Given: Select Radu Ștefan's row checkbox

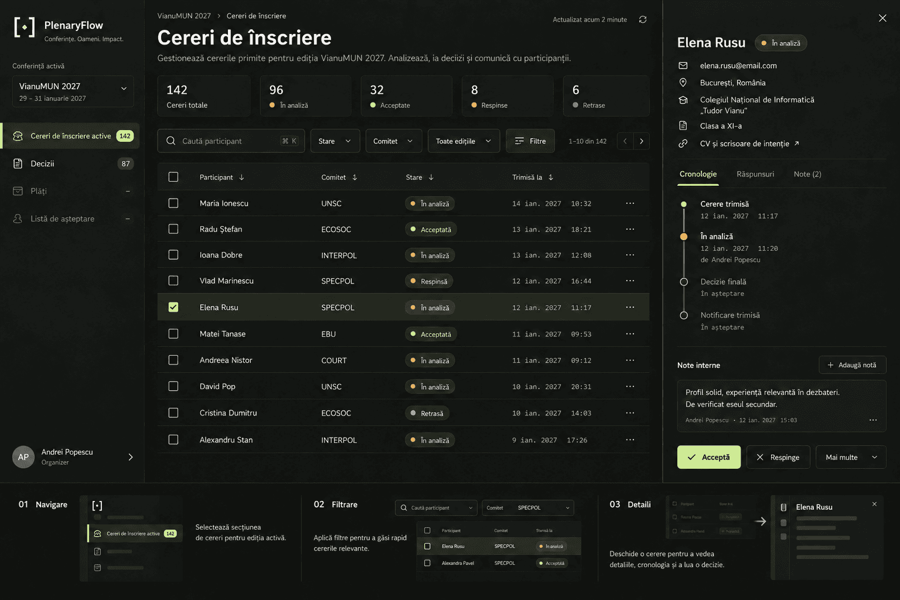Looking at the screenshot, I should 173,229.
